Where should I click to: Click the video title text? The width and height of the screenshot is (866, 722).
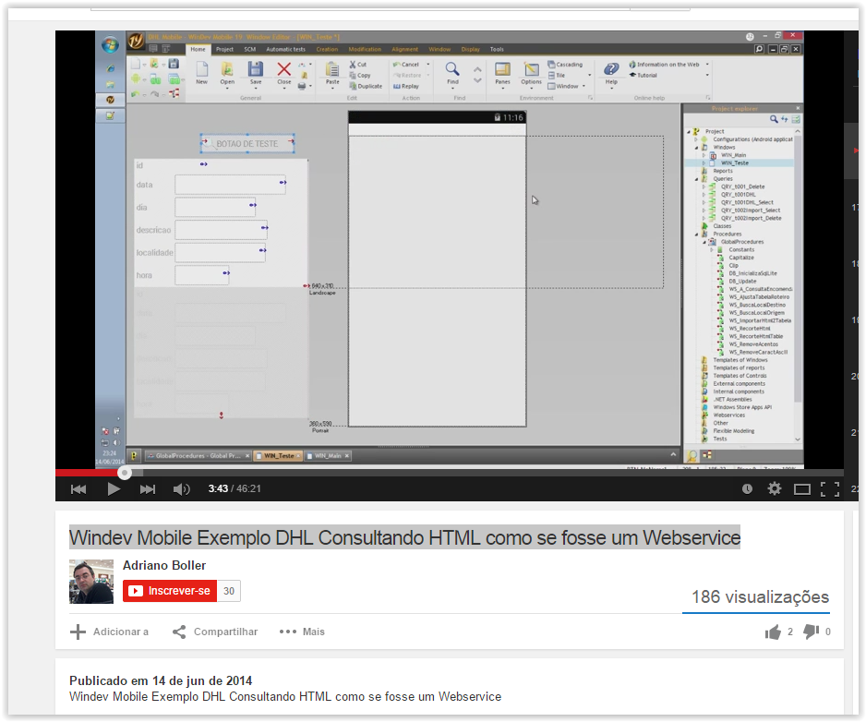tap(404, 537)
